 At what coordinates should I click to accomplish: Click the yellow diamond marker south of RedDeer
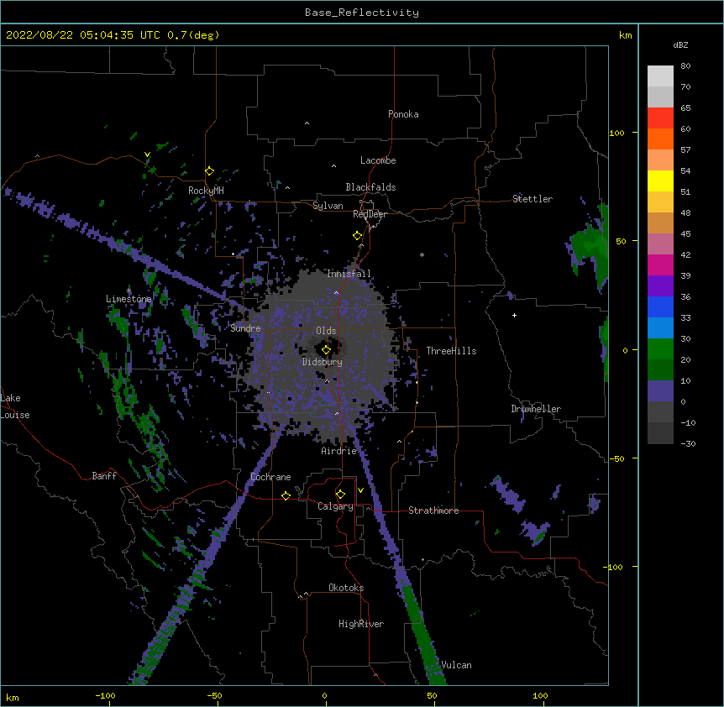pos(357,236)
